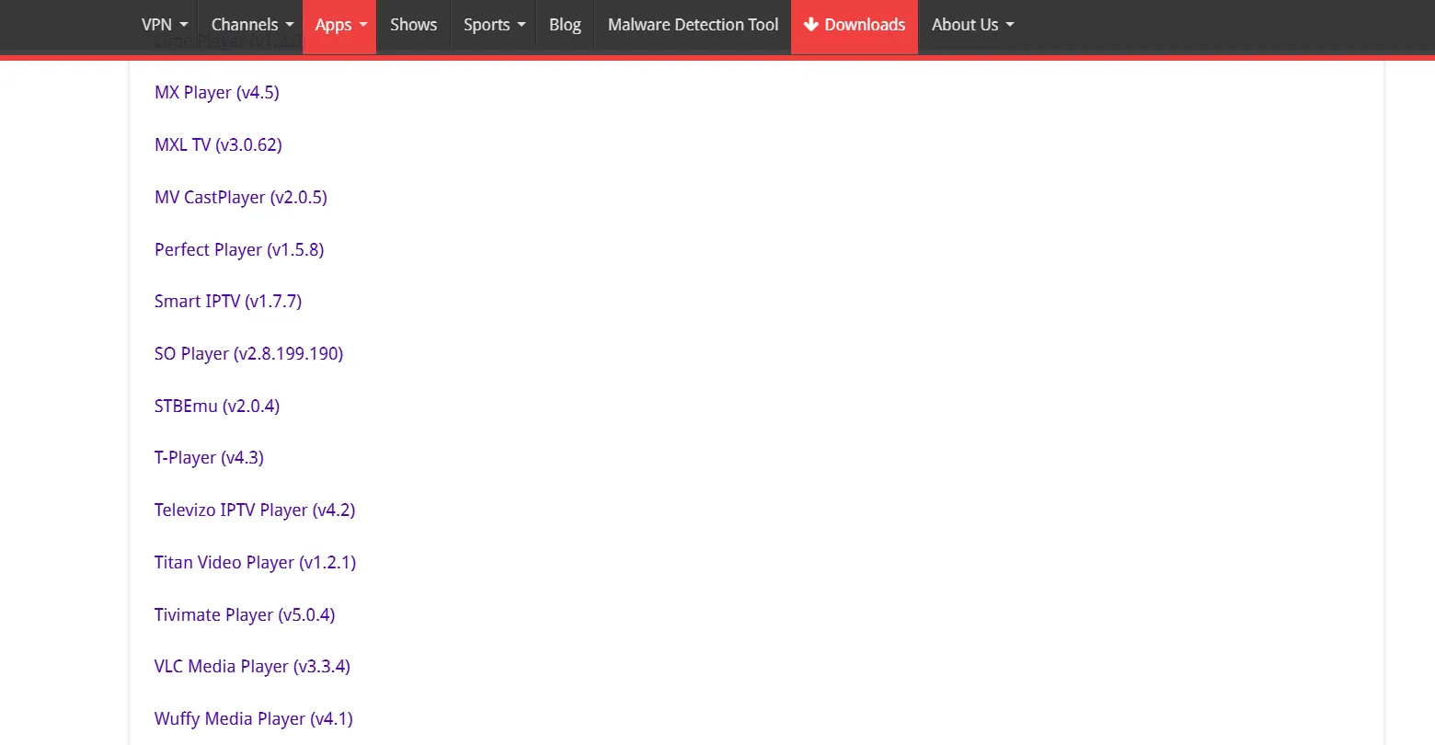
Task: Open the Sports menu
Action: [x=494, y=25]
